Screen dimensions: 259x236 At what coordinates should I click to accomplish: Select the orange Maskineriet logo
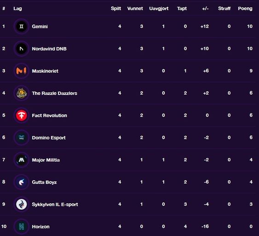point(22,71)
